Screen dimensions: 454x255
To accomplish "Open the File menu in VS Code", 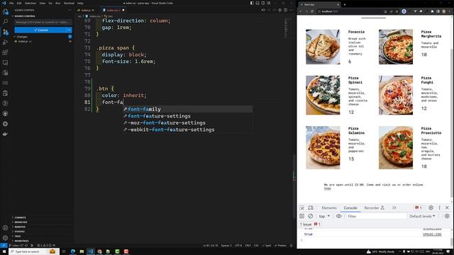I will 11,3.
